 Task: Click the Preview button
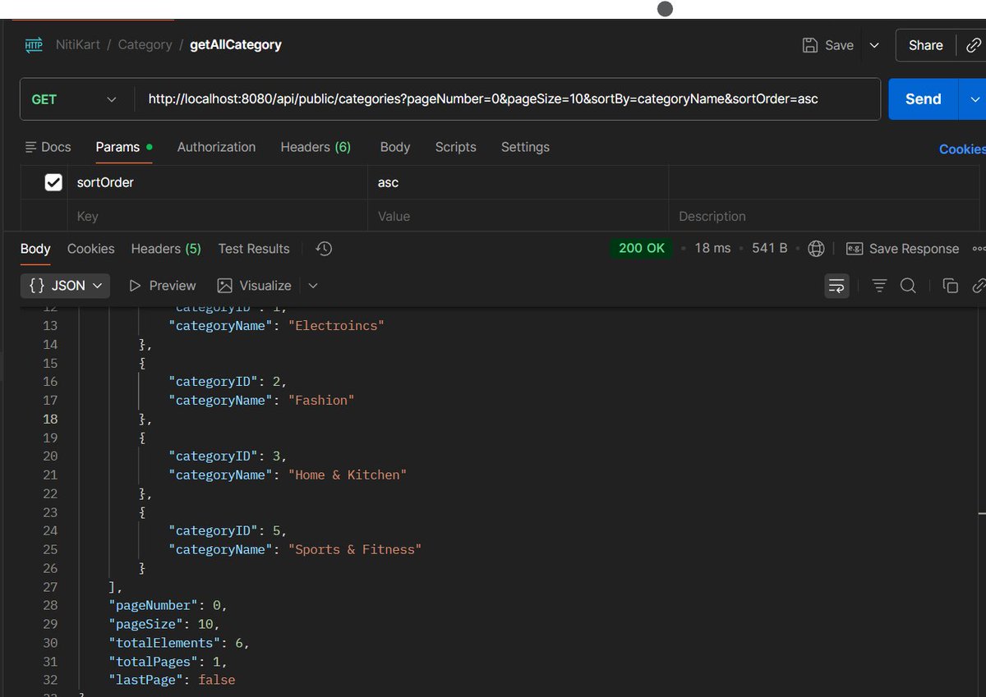[x=163, y=286]
